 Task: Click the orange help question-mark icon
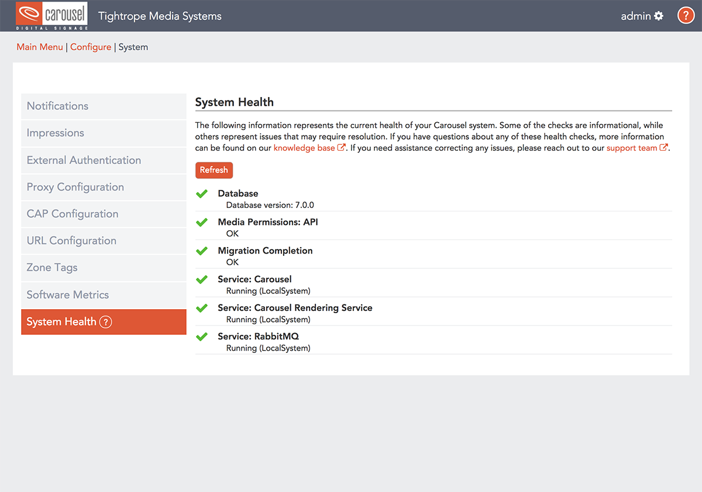686,15
